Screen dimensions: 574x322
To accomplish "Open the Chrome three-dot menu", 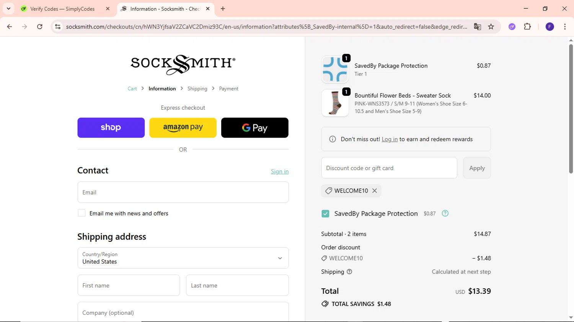I will coord(565,27).
